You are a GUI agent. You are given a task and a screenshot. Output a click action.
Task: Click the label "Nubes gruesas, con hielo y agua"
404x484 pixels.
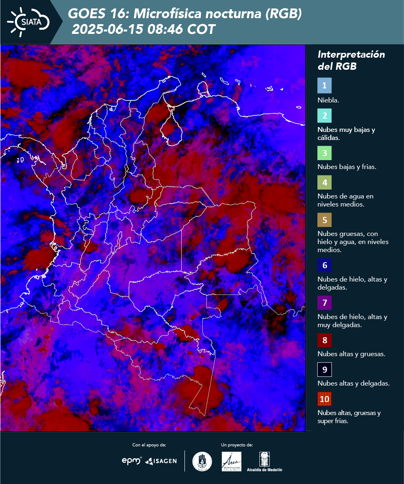click(x=353, y=242)
